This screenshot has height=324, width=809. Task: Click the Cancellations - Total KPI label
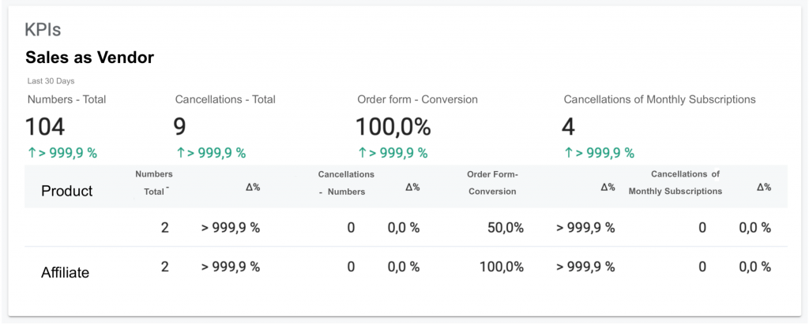pos(225,99)
